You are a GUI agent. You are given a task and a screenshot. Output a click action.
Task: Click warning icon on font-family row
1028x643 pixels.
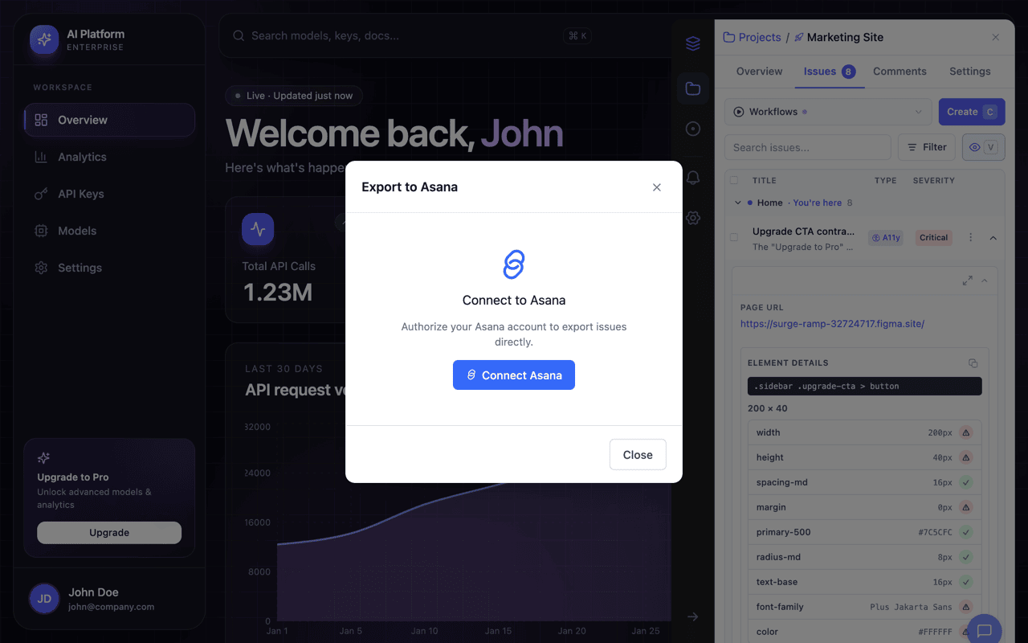(x=966, y=607)
